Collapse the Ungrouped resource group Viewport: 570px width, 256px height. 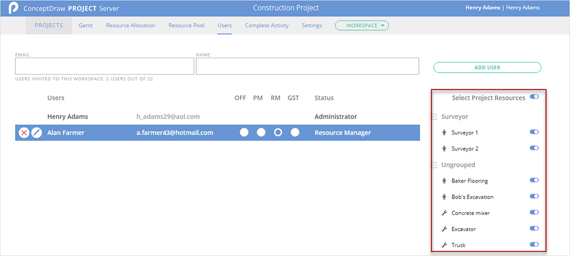[434, 165]
